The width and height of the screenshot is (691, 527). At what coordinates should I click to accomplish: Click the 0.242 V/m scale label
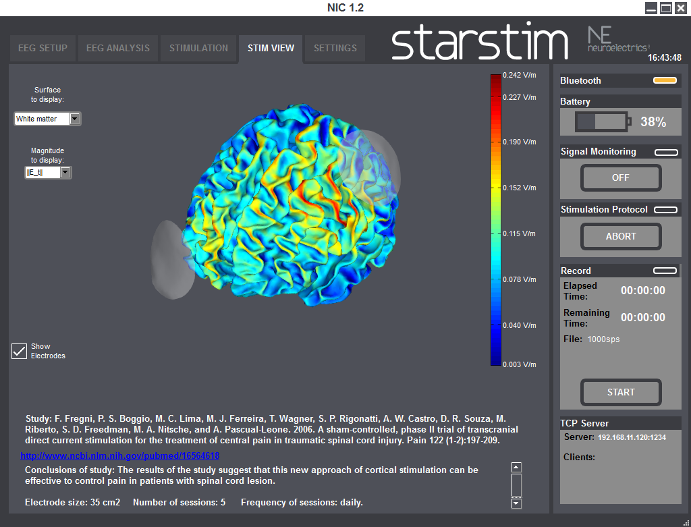click(x=520, y=76)
